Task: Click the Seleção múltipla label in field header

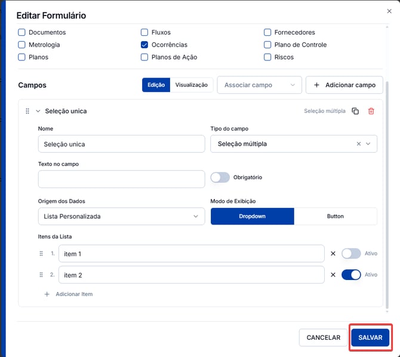Action: pos(325,111)
